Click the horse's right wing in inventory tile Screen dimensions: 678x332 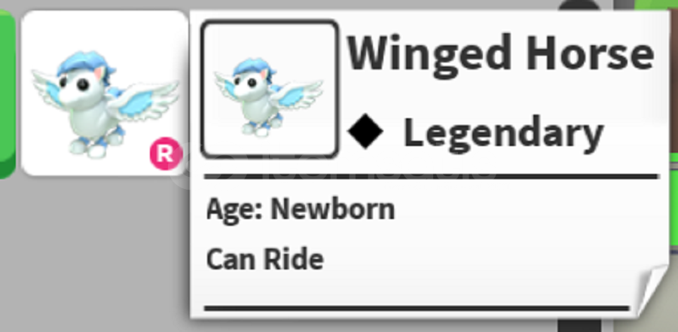click(145, 100)
